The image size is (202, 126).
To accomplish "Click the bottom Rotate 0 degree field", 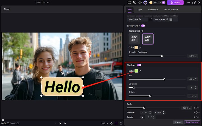I will [148, 117].
